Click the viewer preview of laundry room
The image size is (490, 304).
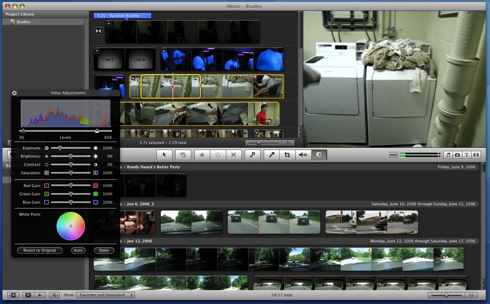(x=394, y=79)
